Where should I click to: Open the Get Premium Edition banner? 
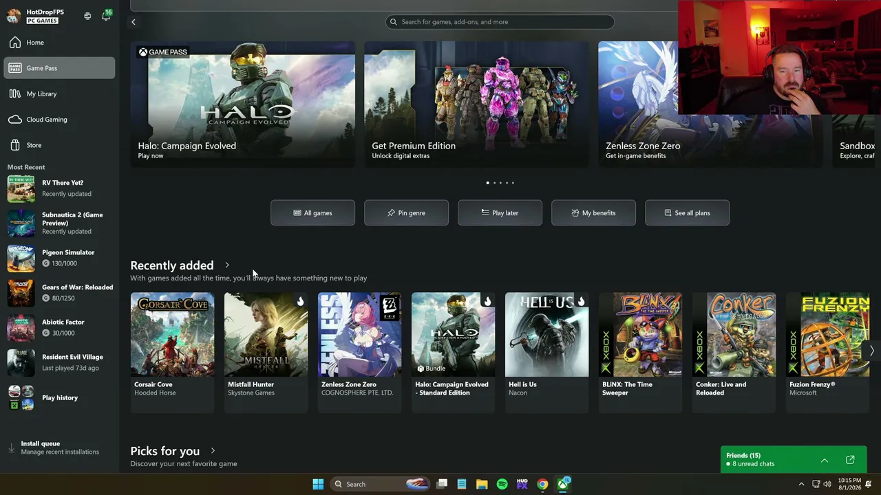point(476,104)
